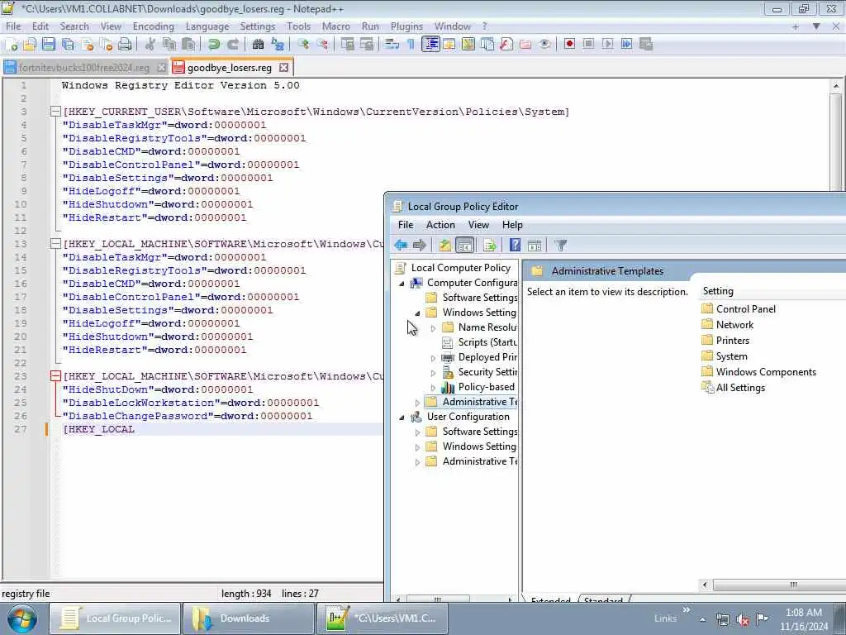Click the Zoom Out magnifier icon
Image resolution: width=846 pixels, height=635 pixels.
tap(322, 45)
